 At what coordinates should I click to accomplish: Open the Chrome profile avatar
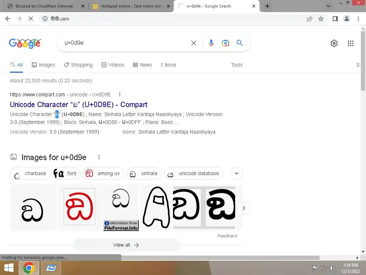347,19
